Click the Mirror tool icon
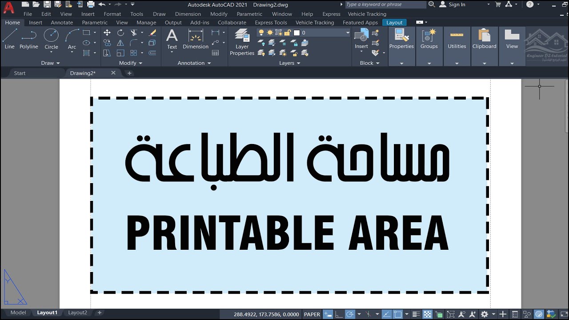The image size is (569, 320). [x=120, y=43]
